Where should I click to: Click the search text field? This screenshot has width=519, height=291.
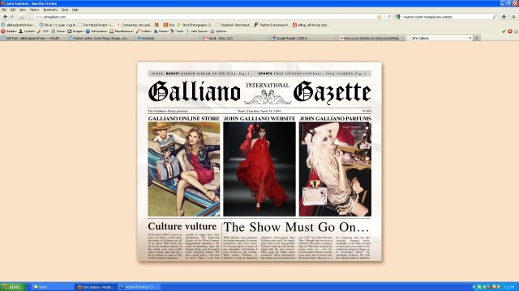click(x=447, y=16)
